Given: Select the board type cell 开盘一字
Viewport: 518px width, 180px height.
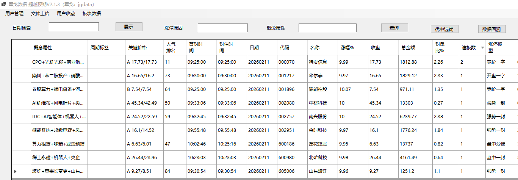Looking at the screenshot, I should pos(500,76).
